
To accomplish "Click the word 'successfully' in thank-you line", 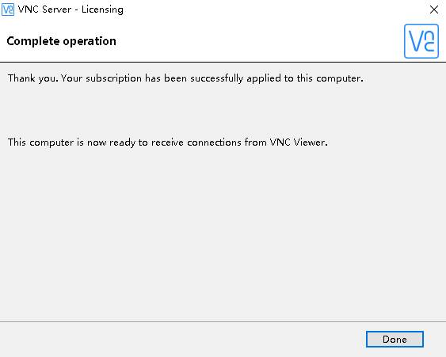I will click(217, 78).
